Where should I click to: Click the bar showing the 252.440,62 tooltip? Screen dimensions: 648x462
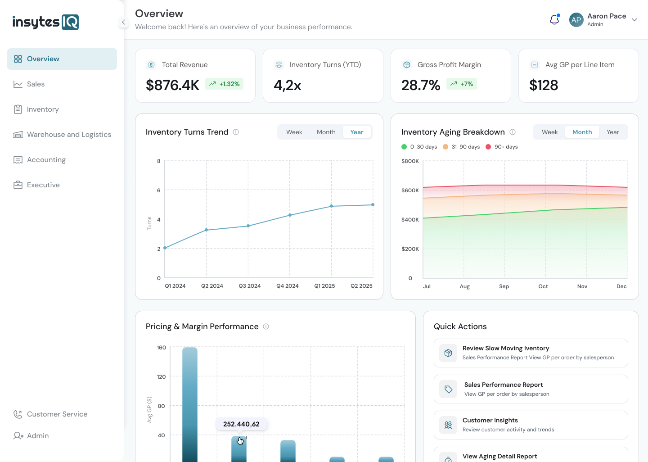click(x=239, y=450)
